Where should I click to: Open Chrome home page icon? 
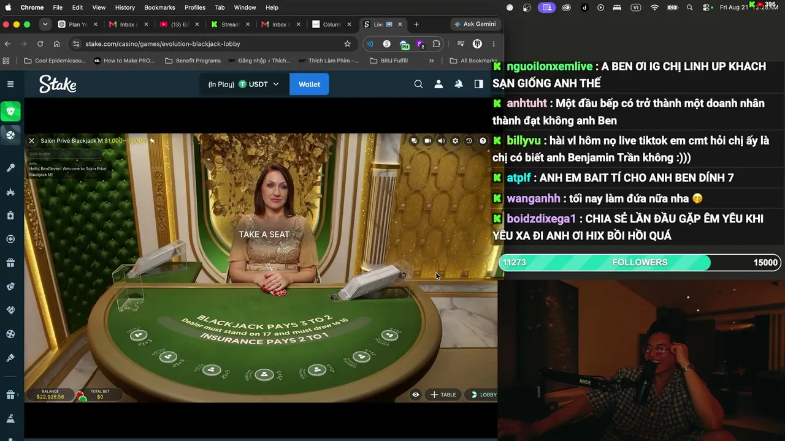(x=56, y=44)
